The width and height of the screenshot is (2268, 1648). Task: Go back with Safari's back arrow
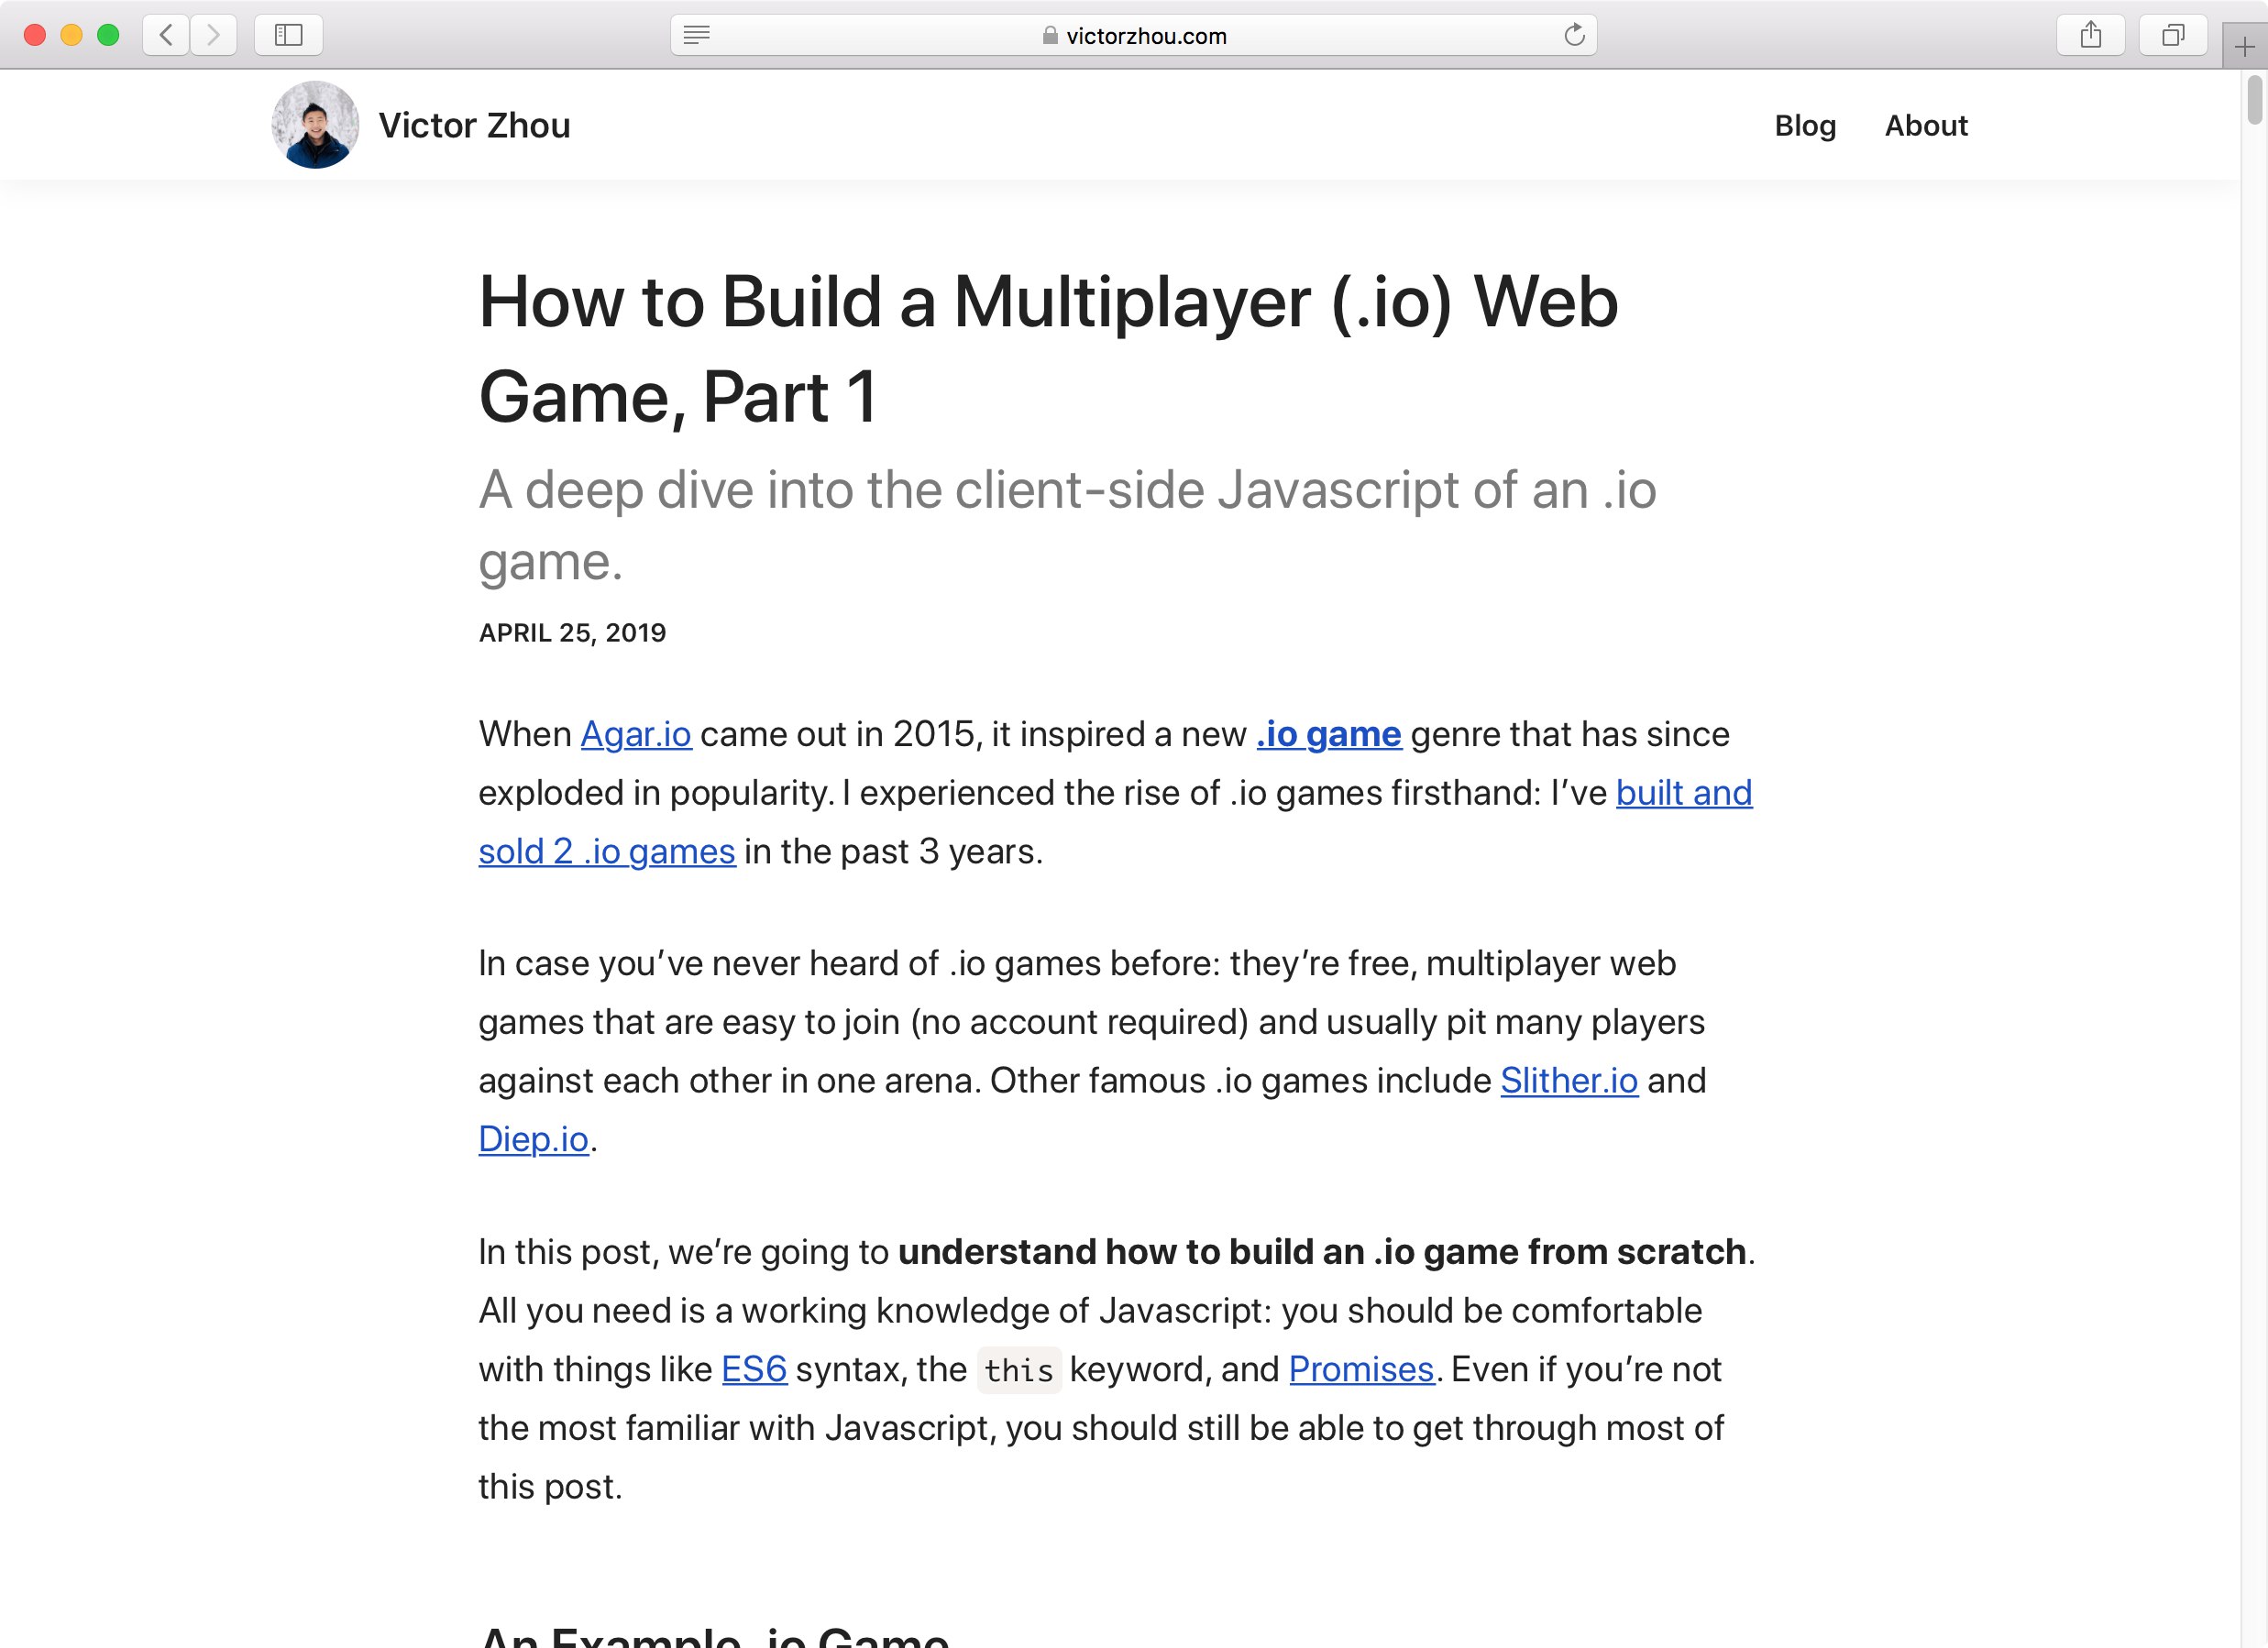pos(166,35)
